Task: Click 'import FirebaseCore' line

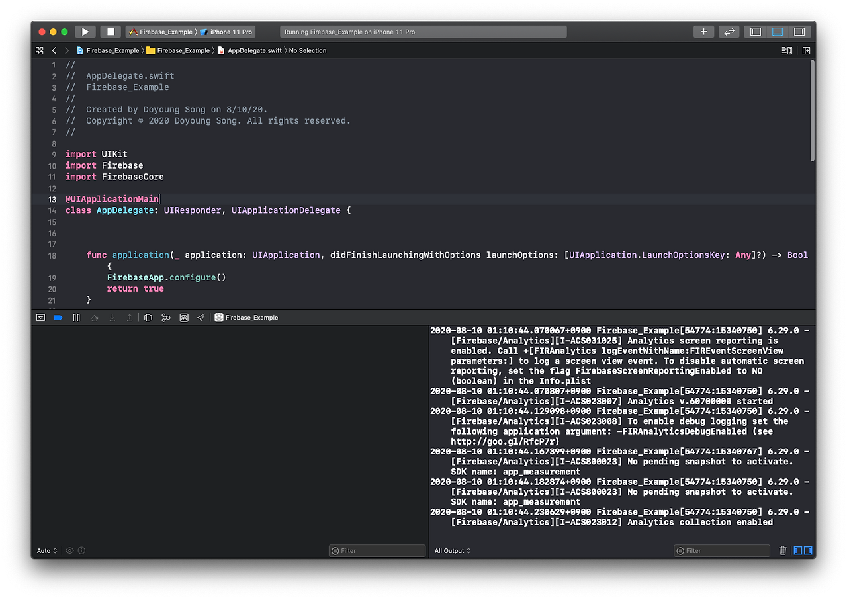Action: 114,177
